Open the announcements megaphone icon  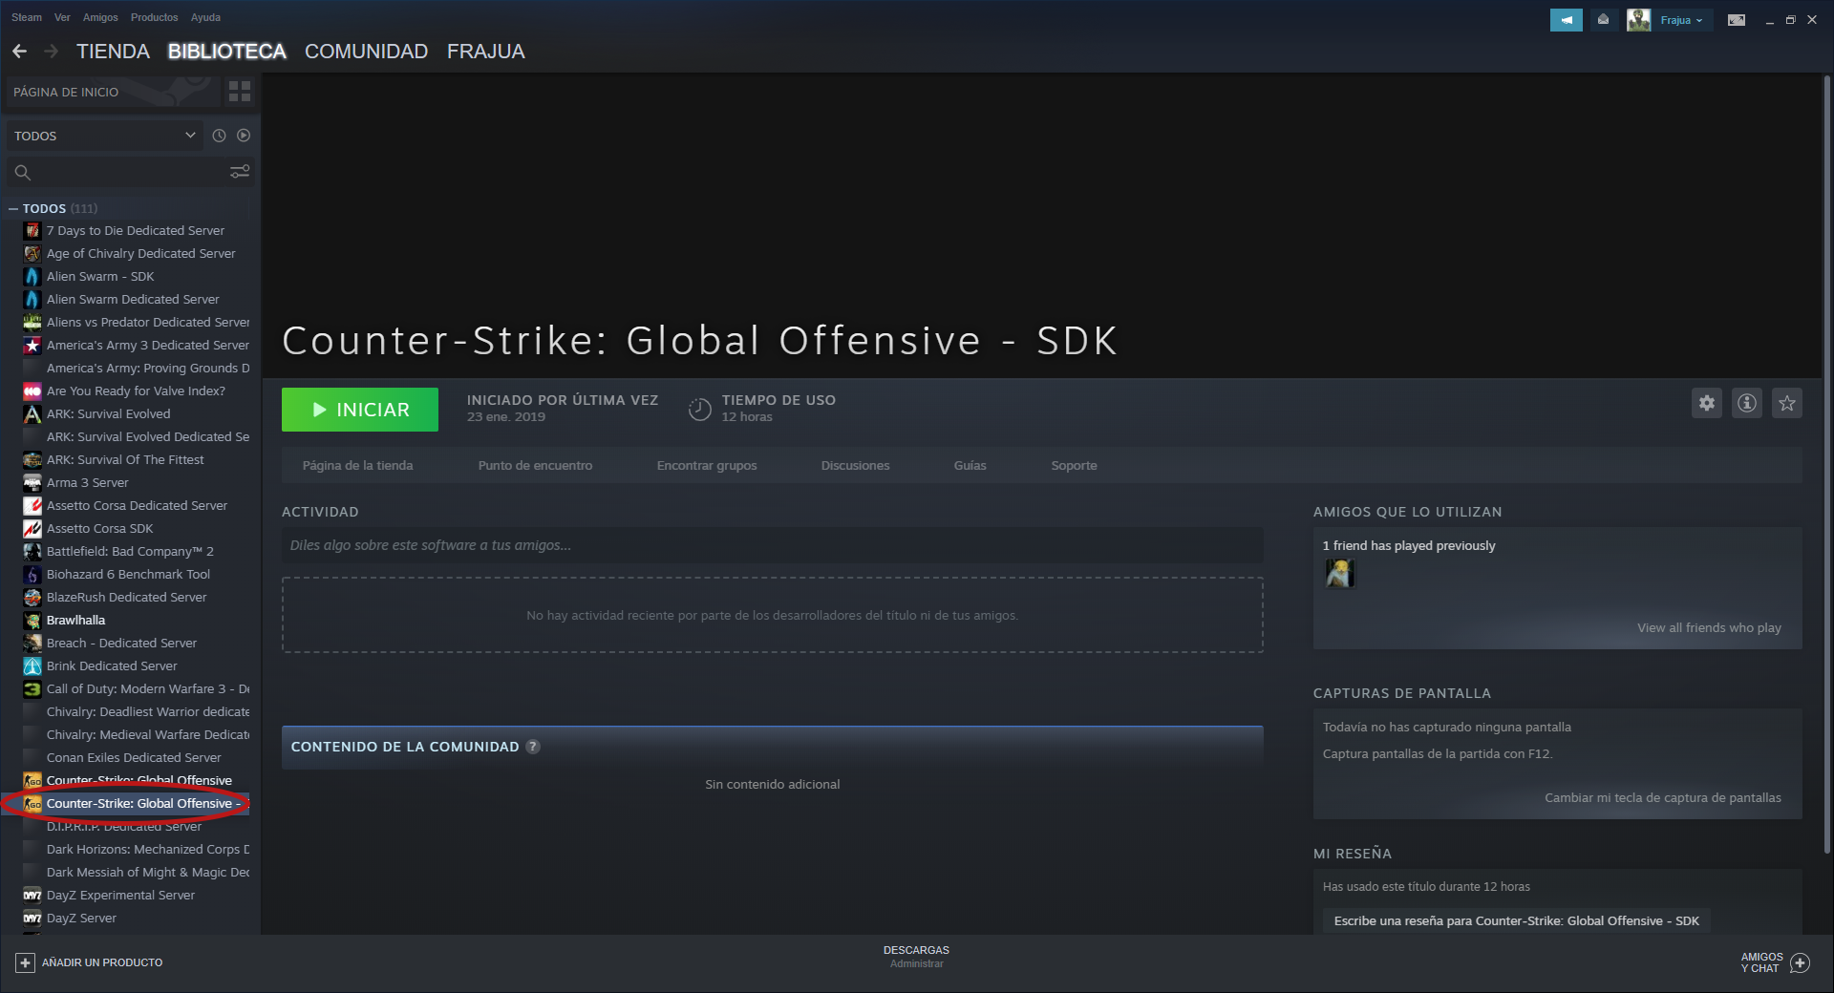point(1567,20)
